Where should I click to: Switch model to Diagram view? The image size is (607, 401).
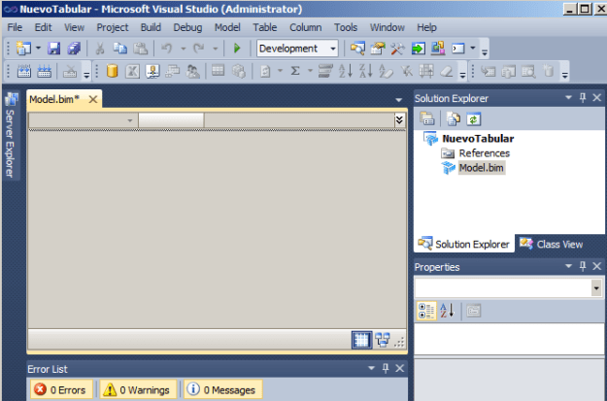[x=383, y=340]
